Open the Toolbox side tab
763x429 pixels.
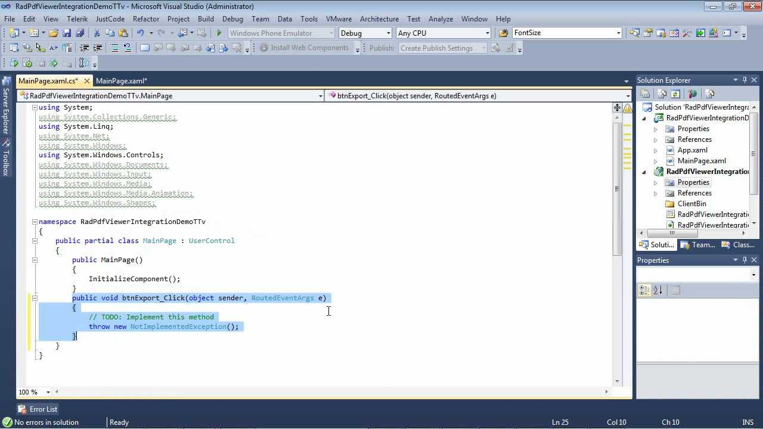[x=5, y=158]
